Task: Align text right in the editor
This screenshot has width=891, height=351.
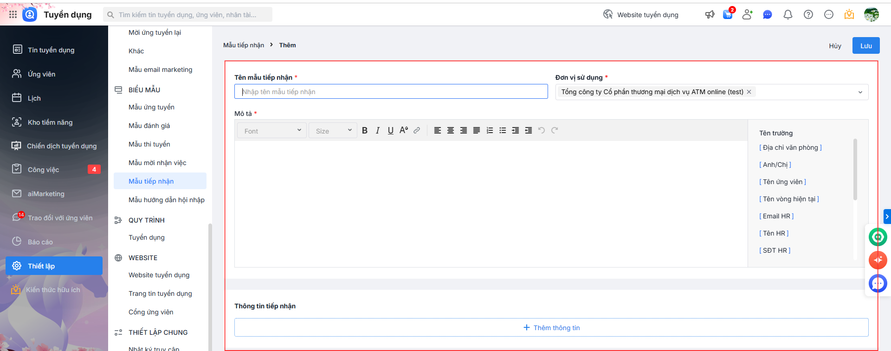Action: click(x=464, y=131)
